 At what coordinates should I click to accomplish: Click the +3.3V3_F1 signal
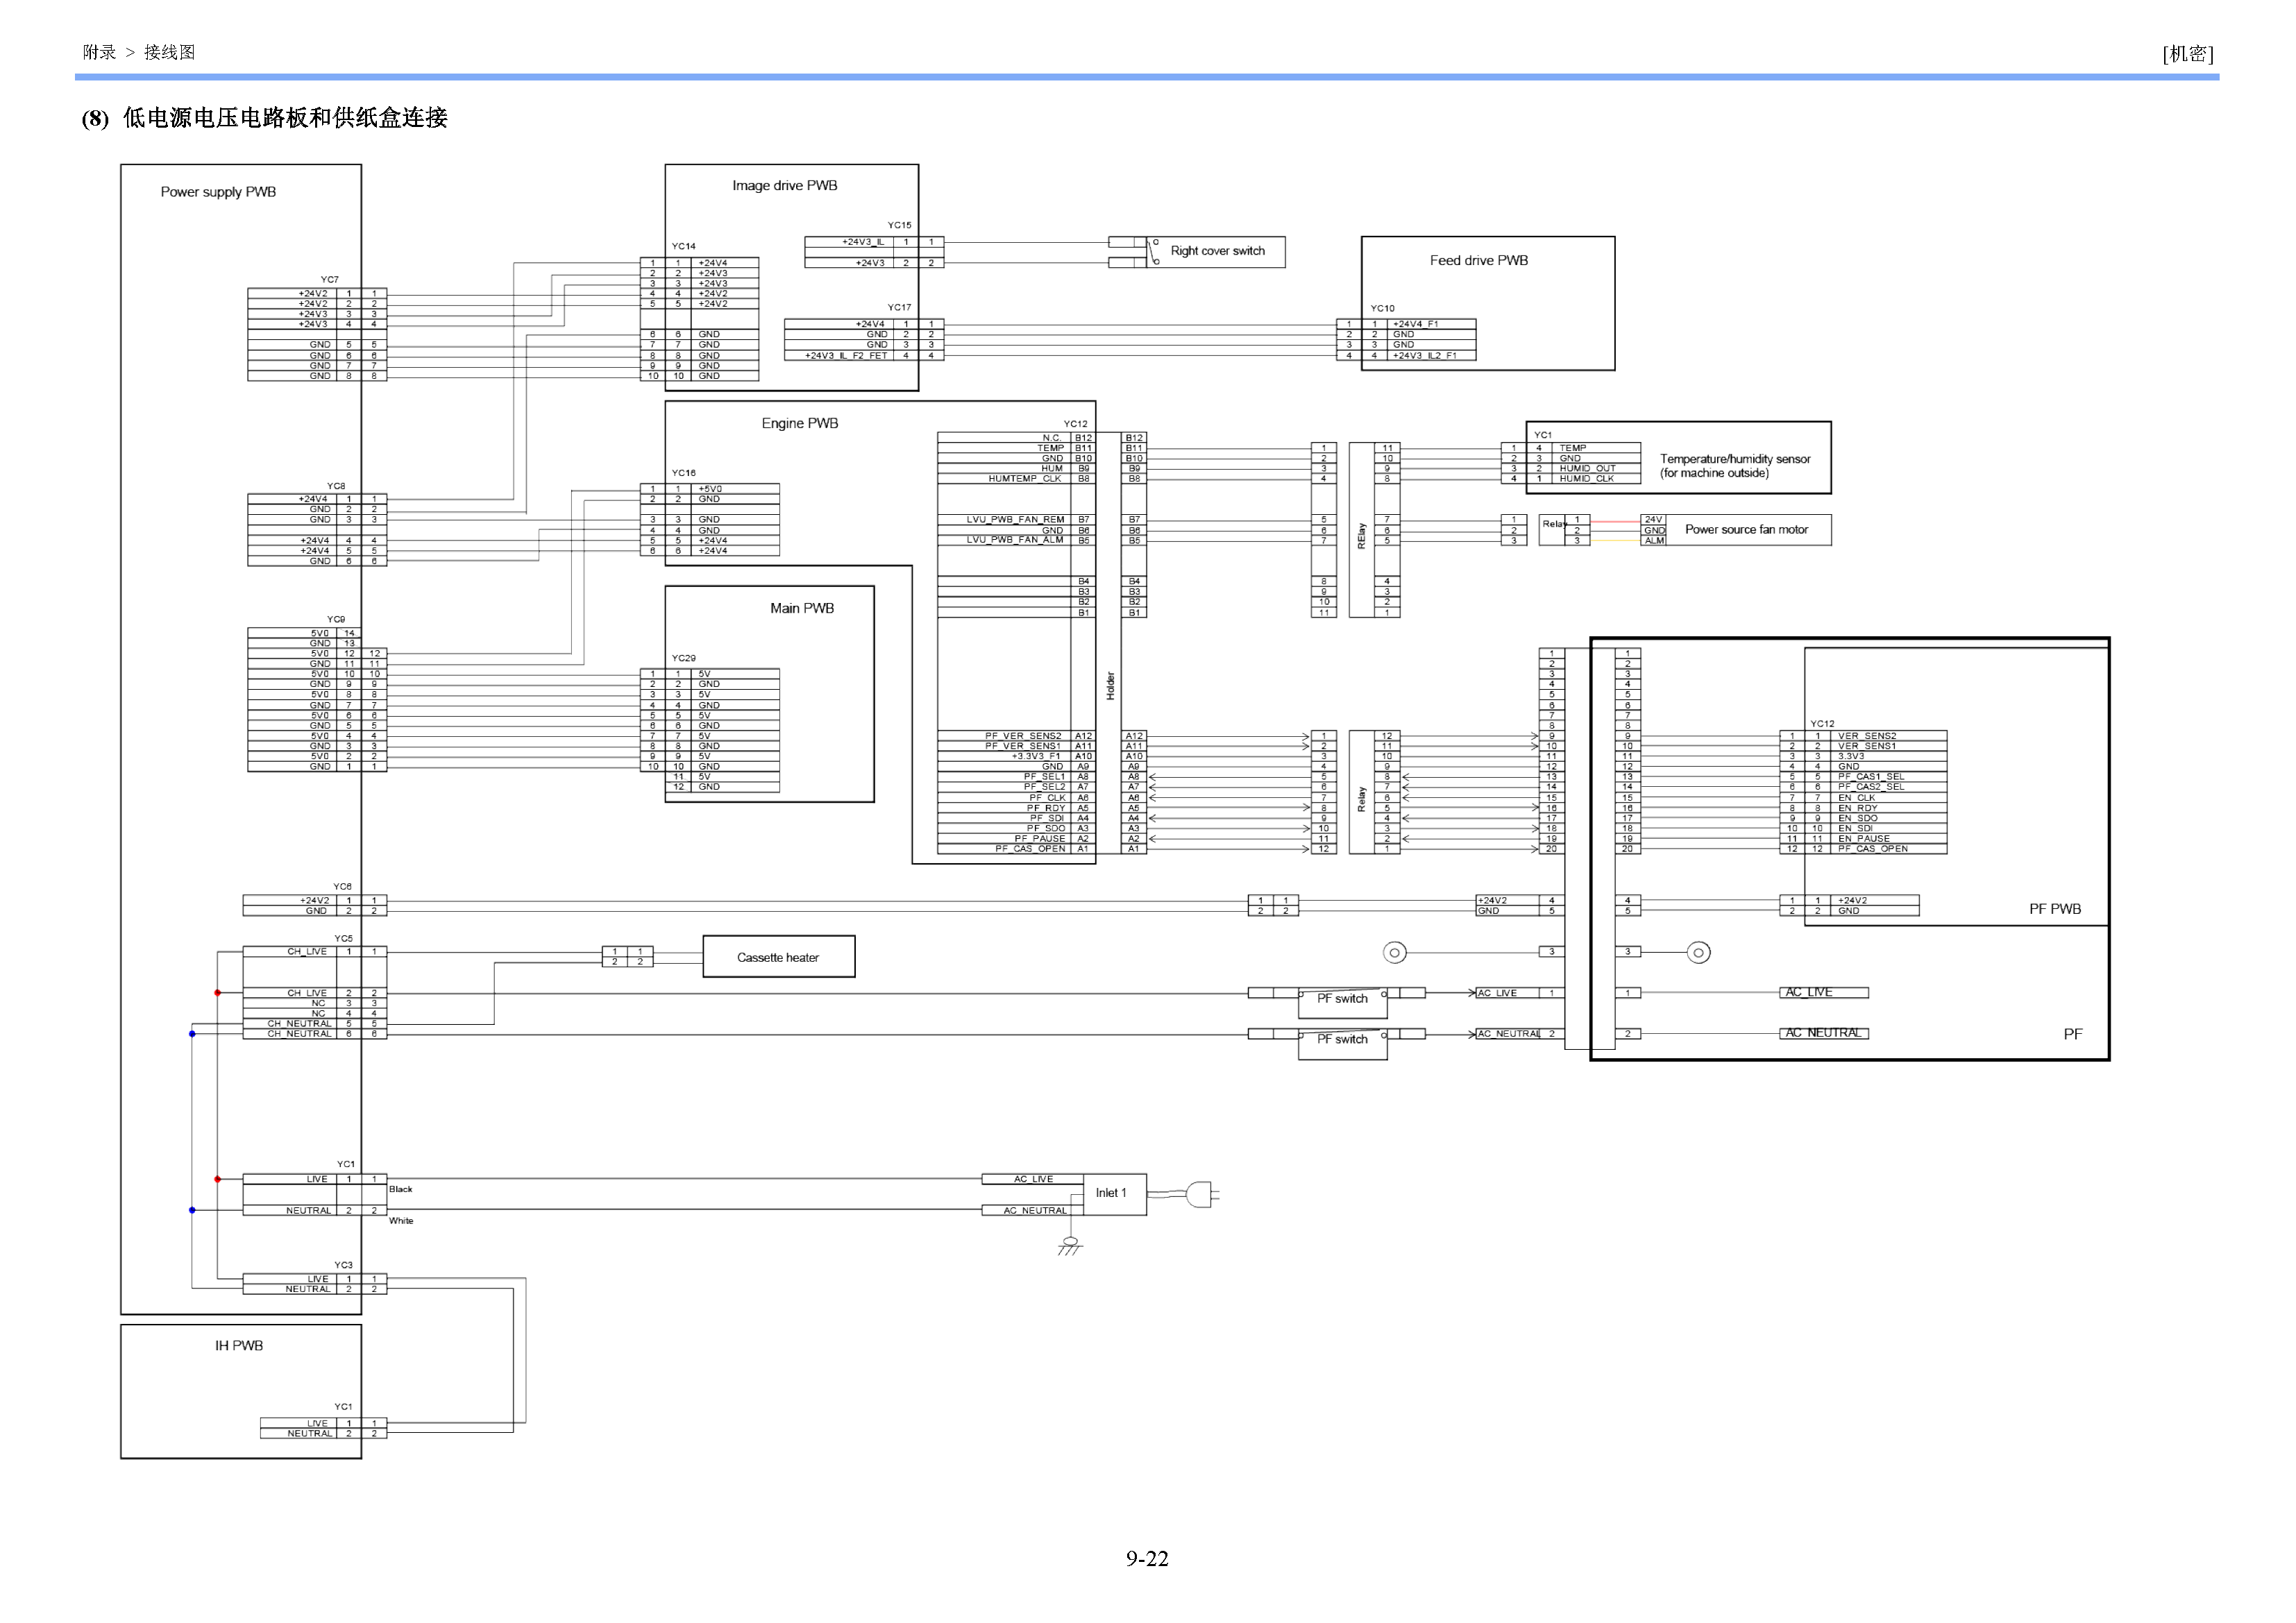(1036, 757)
